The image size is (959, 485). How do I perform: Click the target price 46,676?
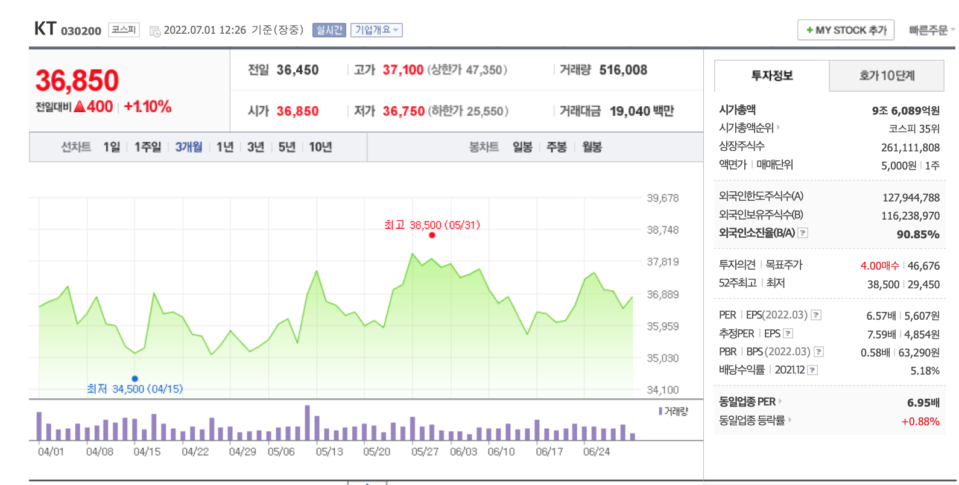(x=923, y=265)
